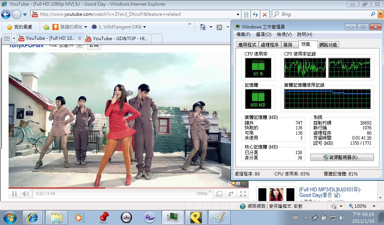Screen dimensions: 384x225
Task: Show hidden system tray icons arrow
Action: (x=306, y=217)
